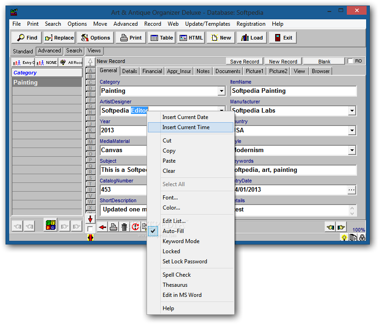Choose Spell Check in the context menu
The image size is (379, 324).
click(191, 275)
